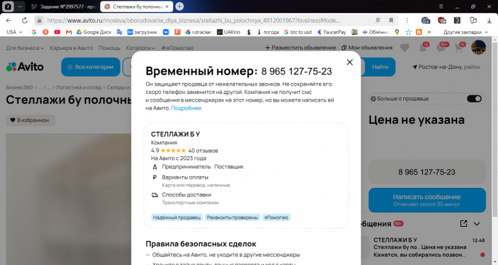Open the '#яПомогаю' link
498x265 pixels.
[177, 48]
